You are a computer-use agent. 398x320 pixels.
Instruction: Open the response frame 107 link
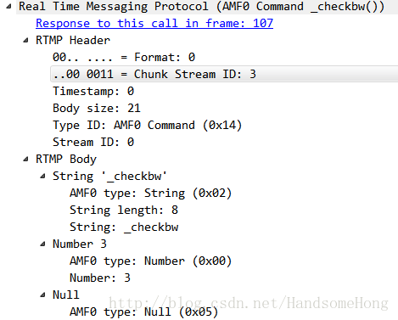pyautogui.click(x=154, y=23)
